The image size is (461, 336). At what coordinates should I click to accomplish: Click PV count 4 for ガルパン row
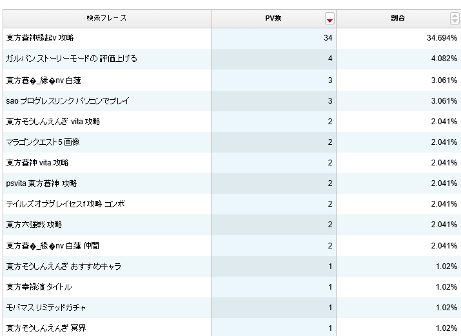coord(273,59)
